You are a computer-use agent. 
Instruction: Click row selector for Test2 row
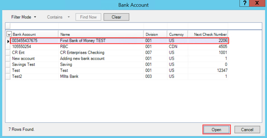click(x=8, y=76)
